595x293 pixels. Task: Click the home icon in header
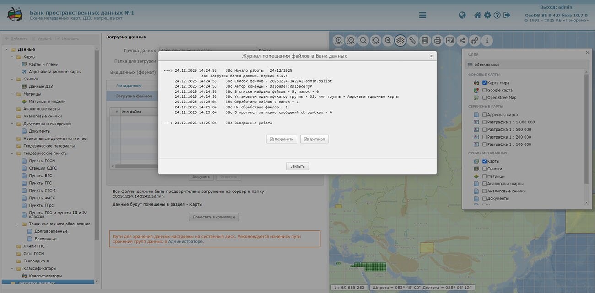(477, 15)
